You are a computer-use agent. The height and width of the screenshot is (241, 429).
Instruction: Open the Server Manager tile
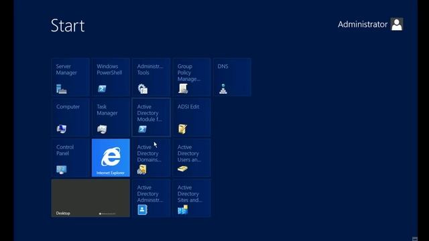point(70,77)
